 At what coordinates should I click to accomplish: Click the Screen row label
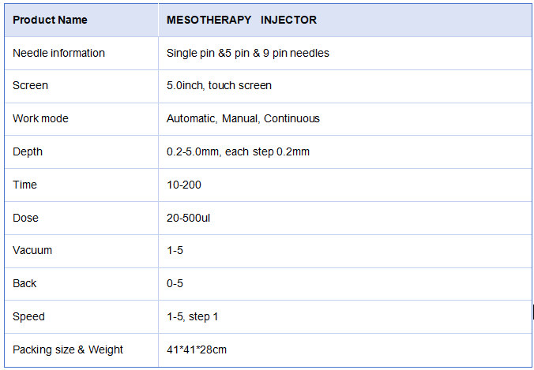click(x=30, y=85)
